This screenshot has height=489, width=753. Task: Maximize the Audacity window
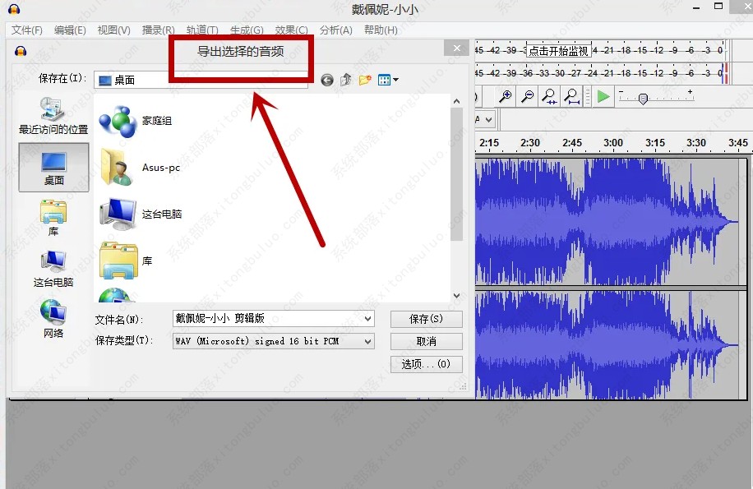tap(718, 7)
